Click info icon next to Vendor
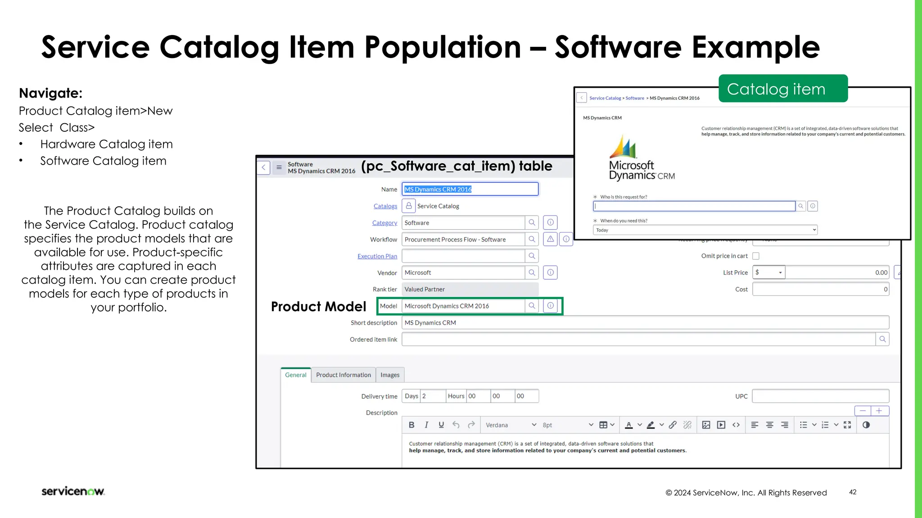 pos(551,272)
